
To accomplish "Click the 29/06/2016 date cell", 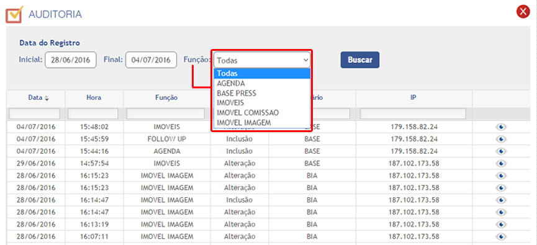I will [x=36, y=163].
